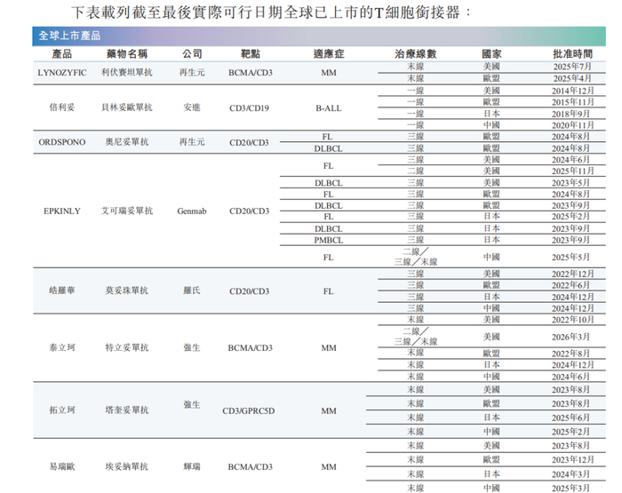Viewport: 622px width, 493px height.
Task: Click the 莫妥珠單抗 drug name
Action: coord(126,290)
